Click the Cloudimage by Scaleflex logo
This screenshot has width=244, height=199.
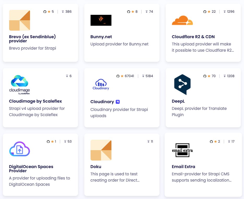click(x=20, y=85)
